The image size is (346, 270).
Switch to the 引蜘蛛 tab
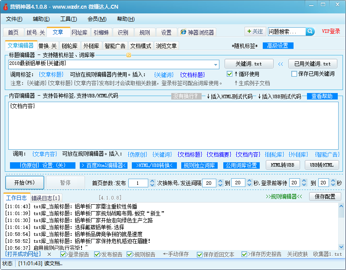[101, 32]
